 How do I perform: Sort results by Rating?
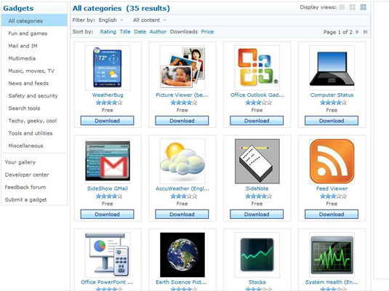[x=108, y=32]
